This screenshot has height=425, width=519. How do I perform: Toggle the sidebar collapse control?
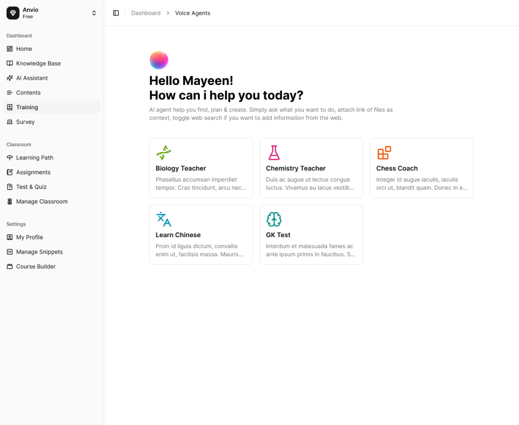point(116,13)
